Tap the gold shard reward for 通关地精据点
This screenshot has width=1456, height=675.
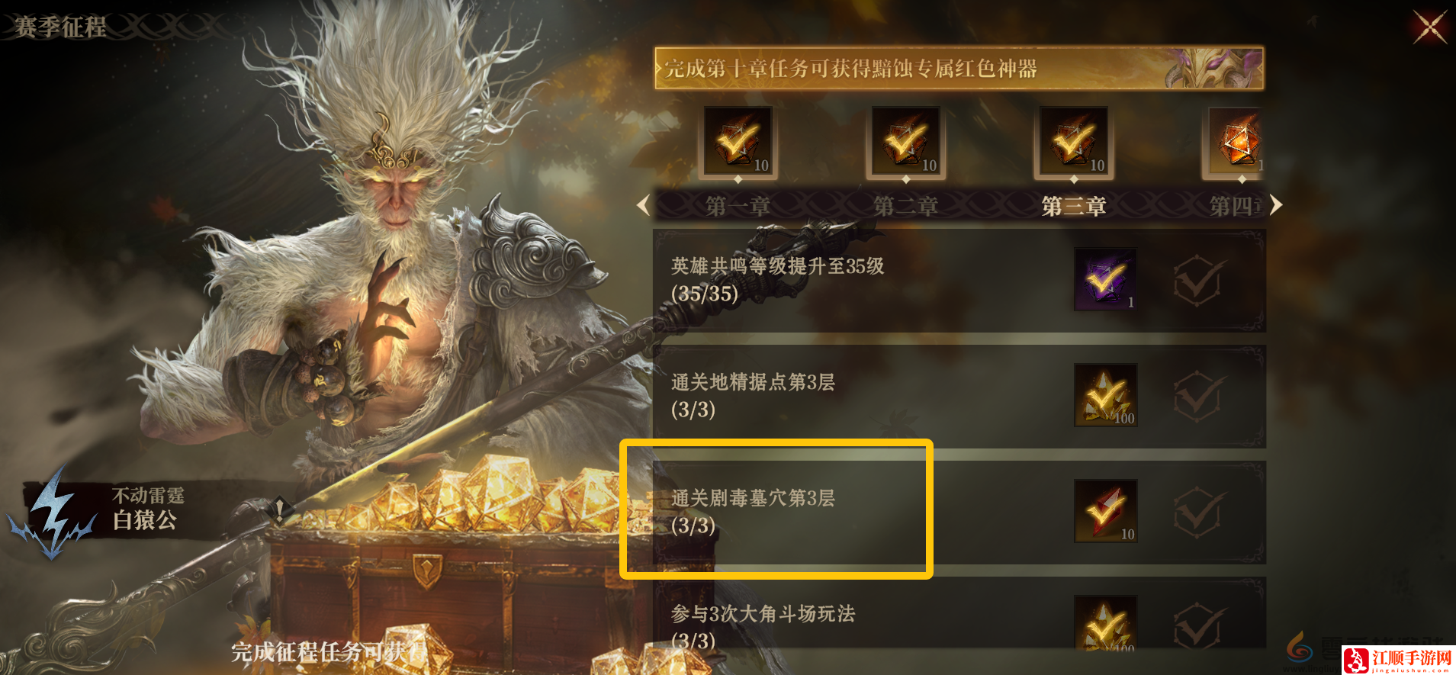tap(1105, 395)
